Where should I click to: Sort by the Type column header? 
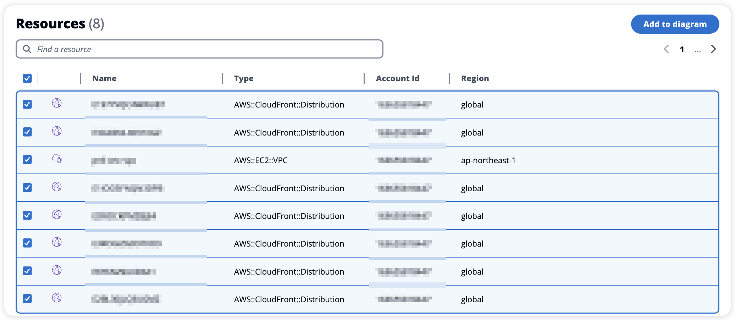pyautogui.click(x=244, y=78)
